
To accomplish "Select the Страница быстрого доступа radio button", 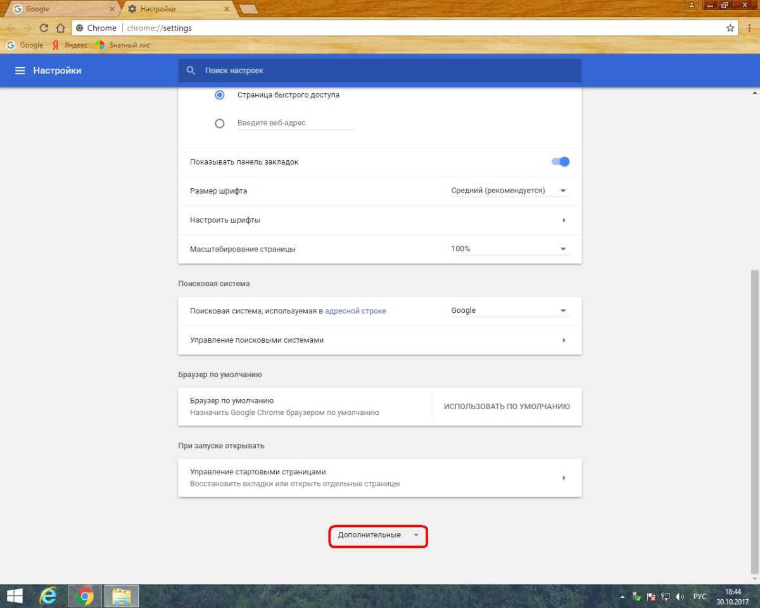I will 220,95.
